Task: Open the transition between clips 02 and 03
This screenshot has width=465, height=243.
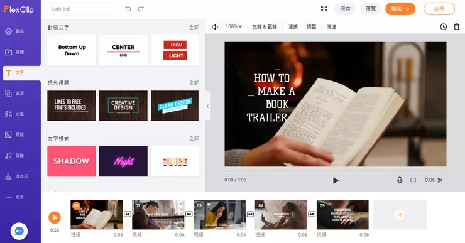Action: pos(189,214)
